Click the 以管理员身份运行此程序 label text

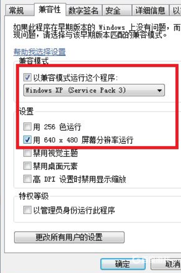click(x=74, y=211)
